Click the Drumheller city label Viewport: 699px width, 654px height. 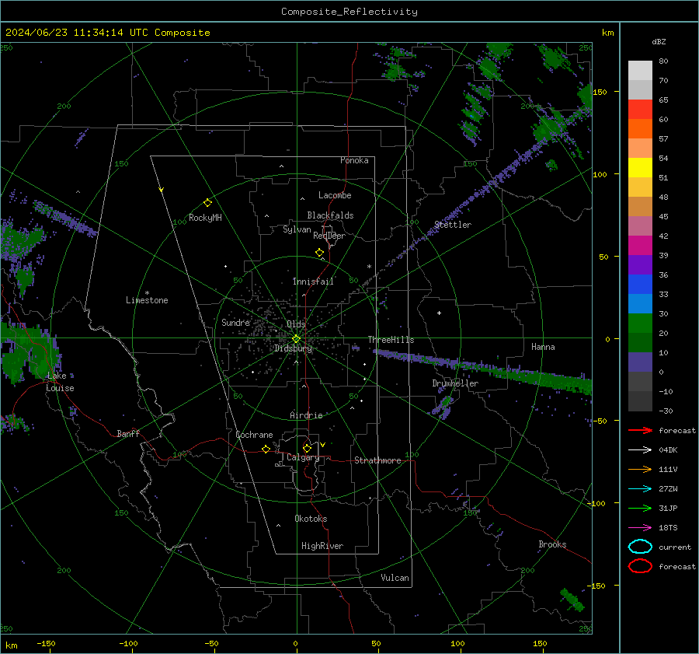pos(455,383)
